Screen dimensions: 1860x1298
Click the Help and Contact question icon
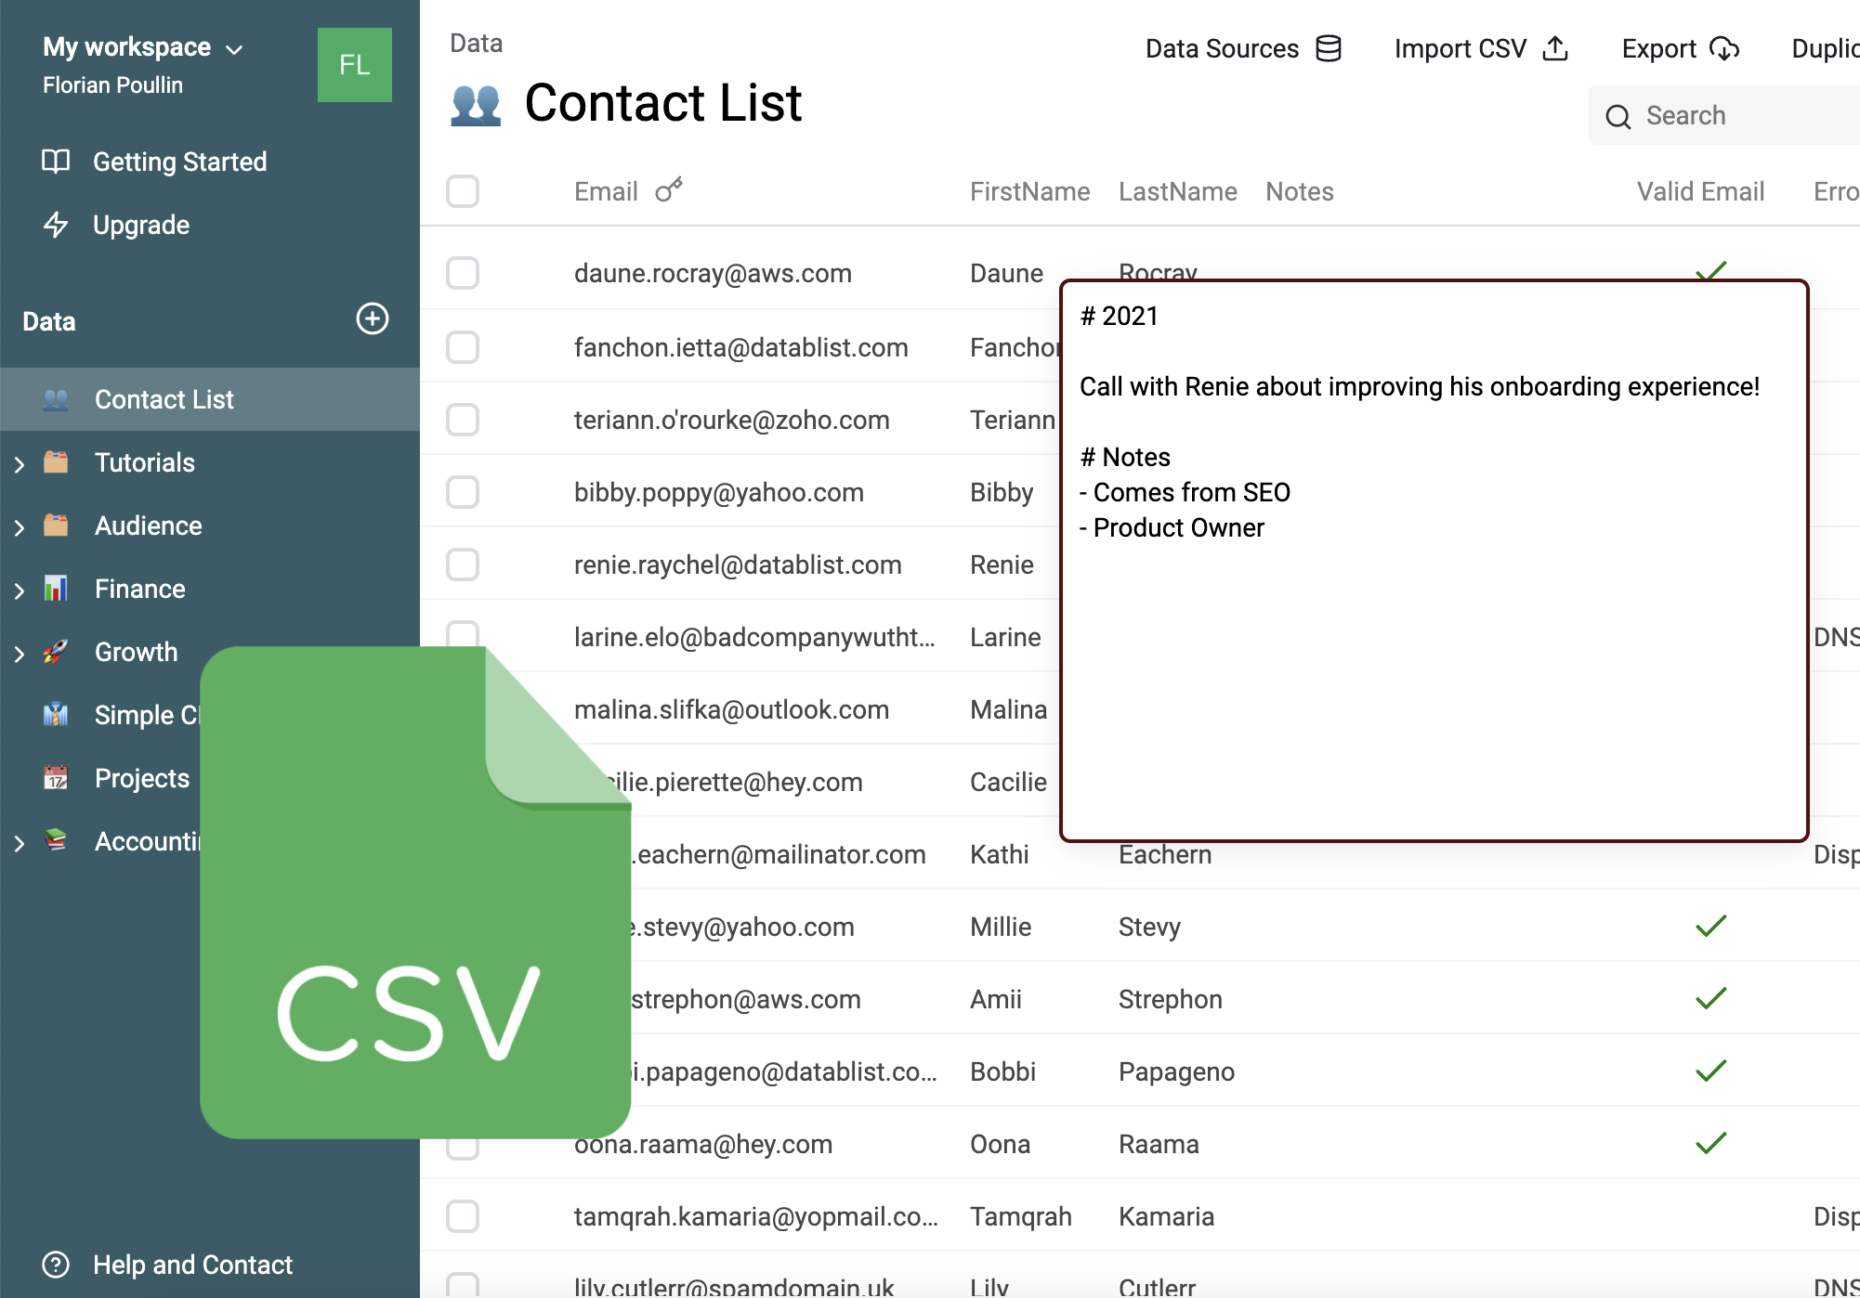56,1265
